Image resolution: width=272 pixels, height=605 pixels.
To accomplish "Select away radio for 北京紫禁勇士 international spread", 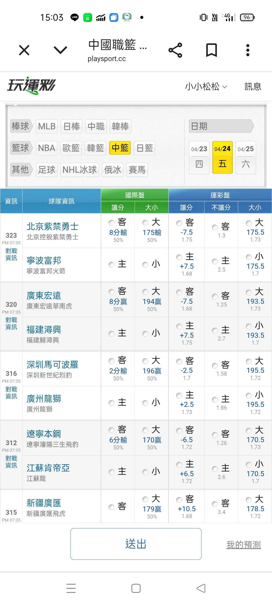I will click(x=112, y=223).
